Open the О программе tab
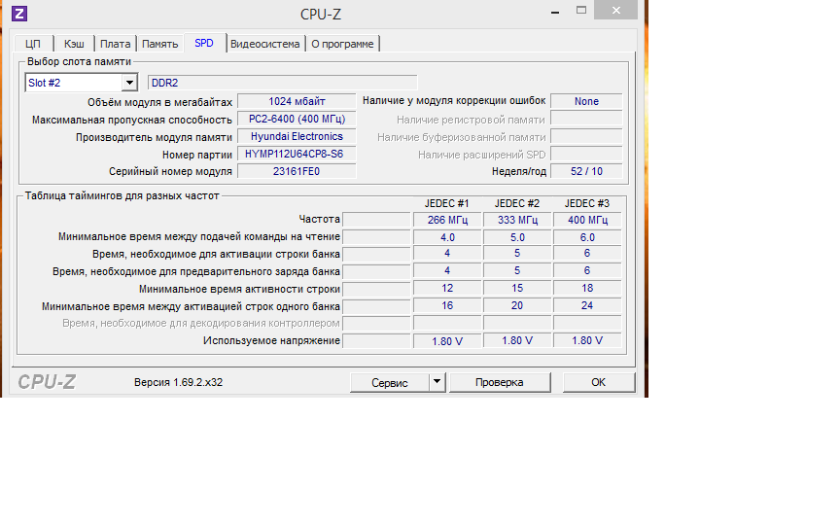The width and height of the screenshot is (840, 525). click(342, 44)
